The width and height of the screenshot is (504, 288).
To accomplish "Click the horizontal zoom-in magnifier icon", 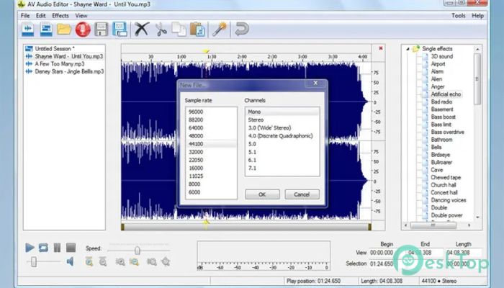I will [x=120, y=261].
